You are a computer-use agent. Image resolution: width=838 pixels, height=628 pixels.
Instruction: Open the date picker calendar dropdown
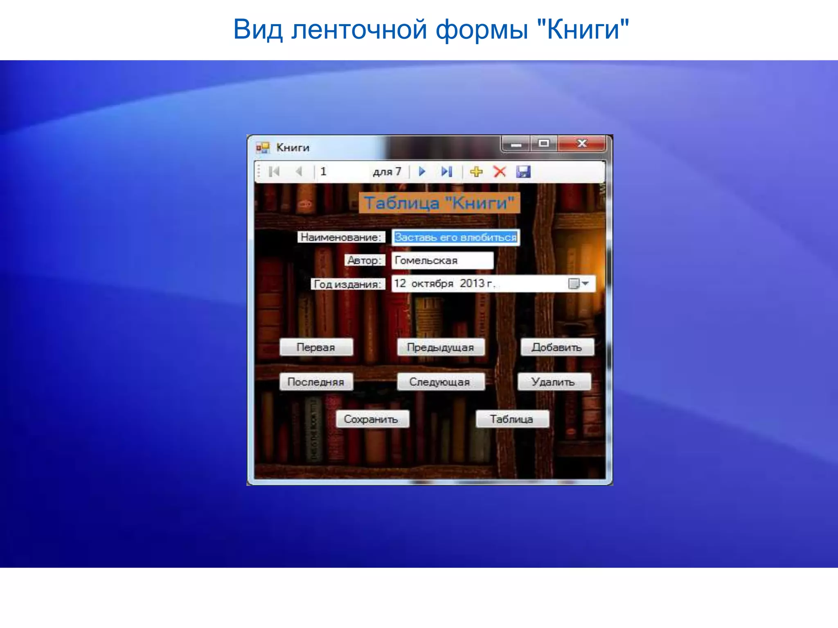pos(579,283)
